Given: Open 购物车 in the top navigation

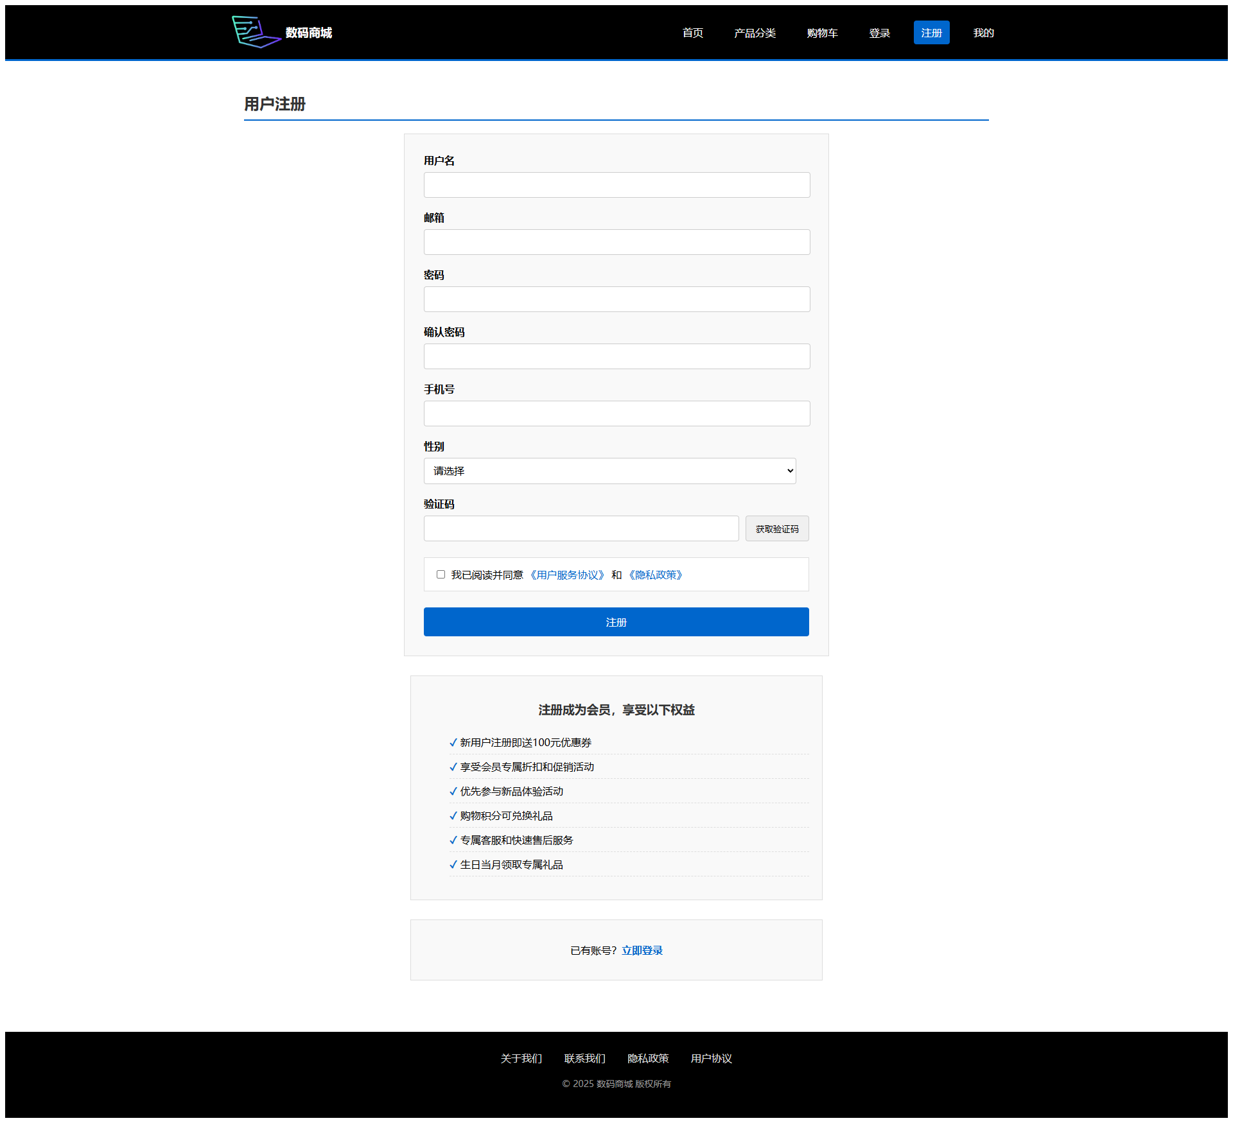Looking at the screenshot, I should (822, 33).
